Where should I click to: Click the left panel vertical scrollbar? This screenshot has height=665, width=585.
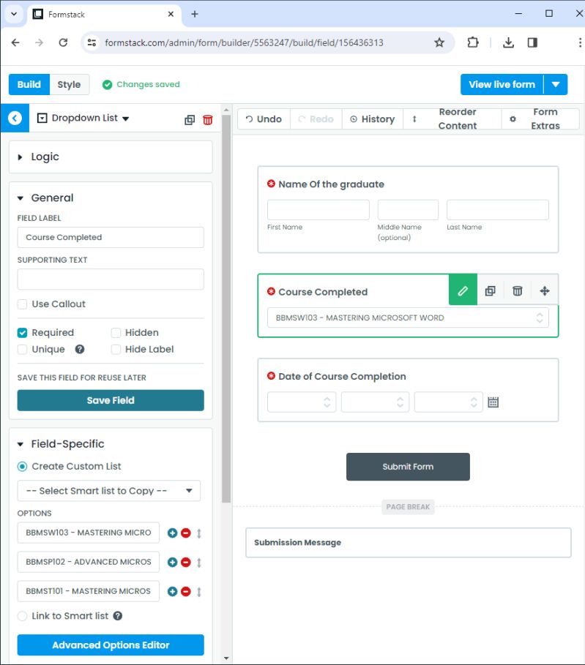point(226,309)
